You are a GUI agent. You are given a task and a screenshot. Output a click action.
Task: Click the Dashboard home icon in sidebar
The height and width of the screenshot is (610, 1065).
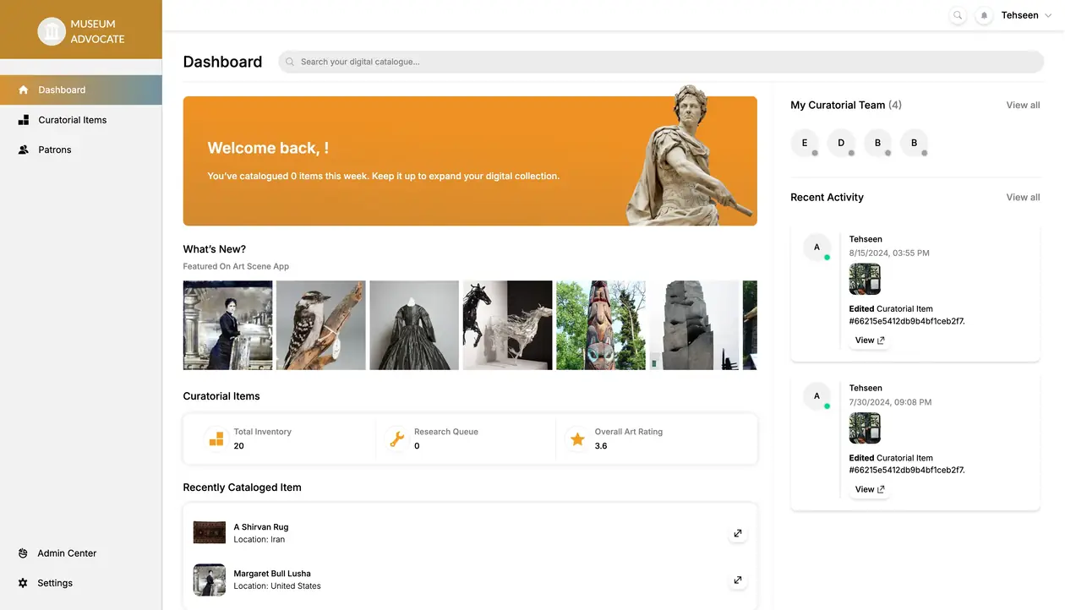pos(24,90)
